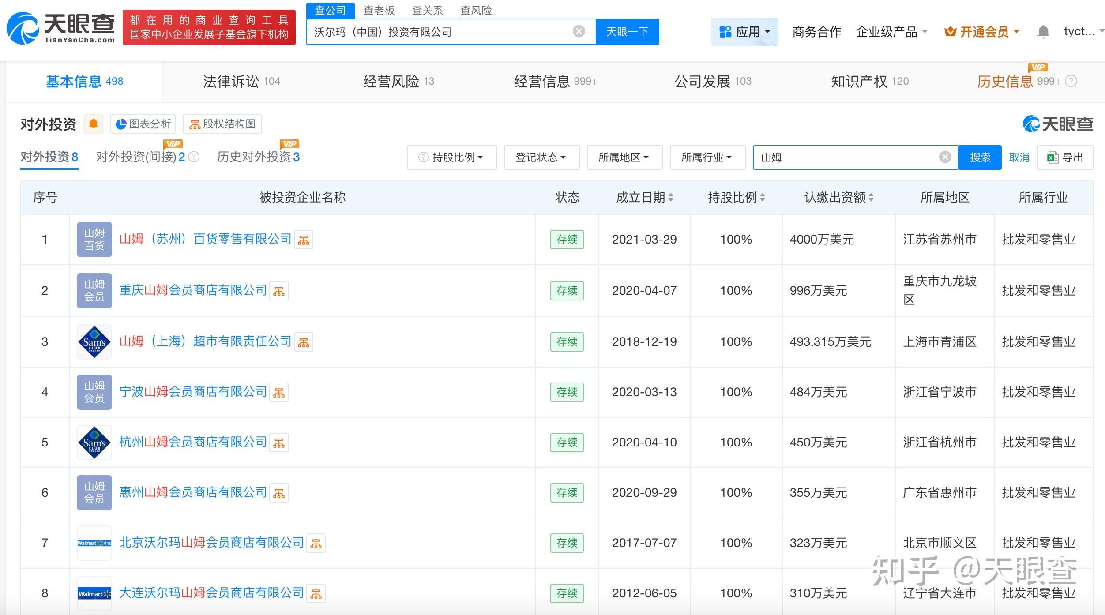Open the equity chart icon for 大连沃尔玛山姆会员商店有限公司

(x=316, y=593)
